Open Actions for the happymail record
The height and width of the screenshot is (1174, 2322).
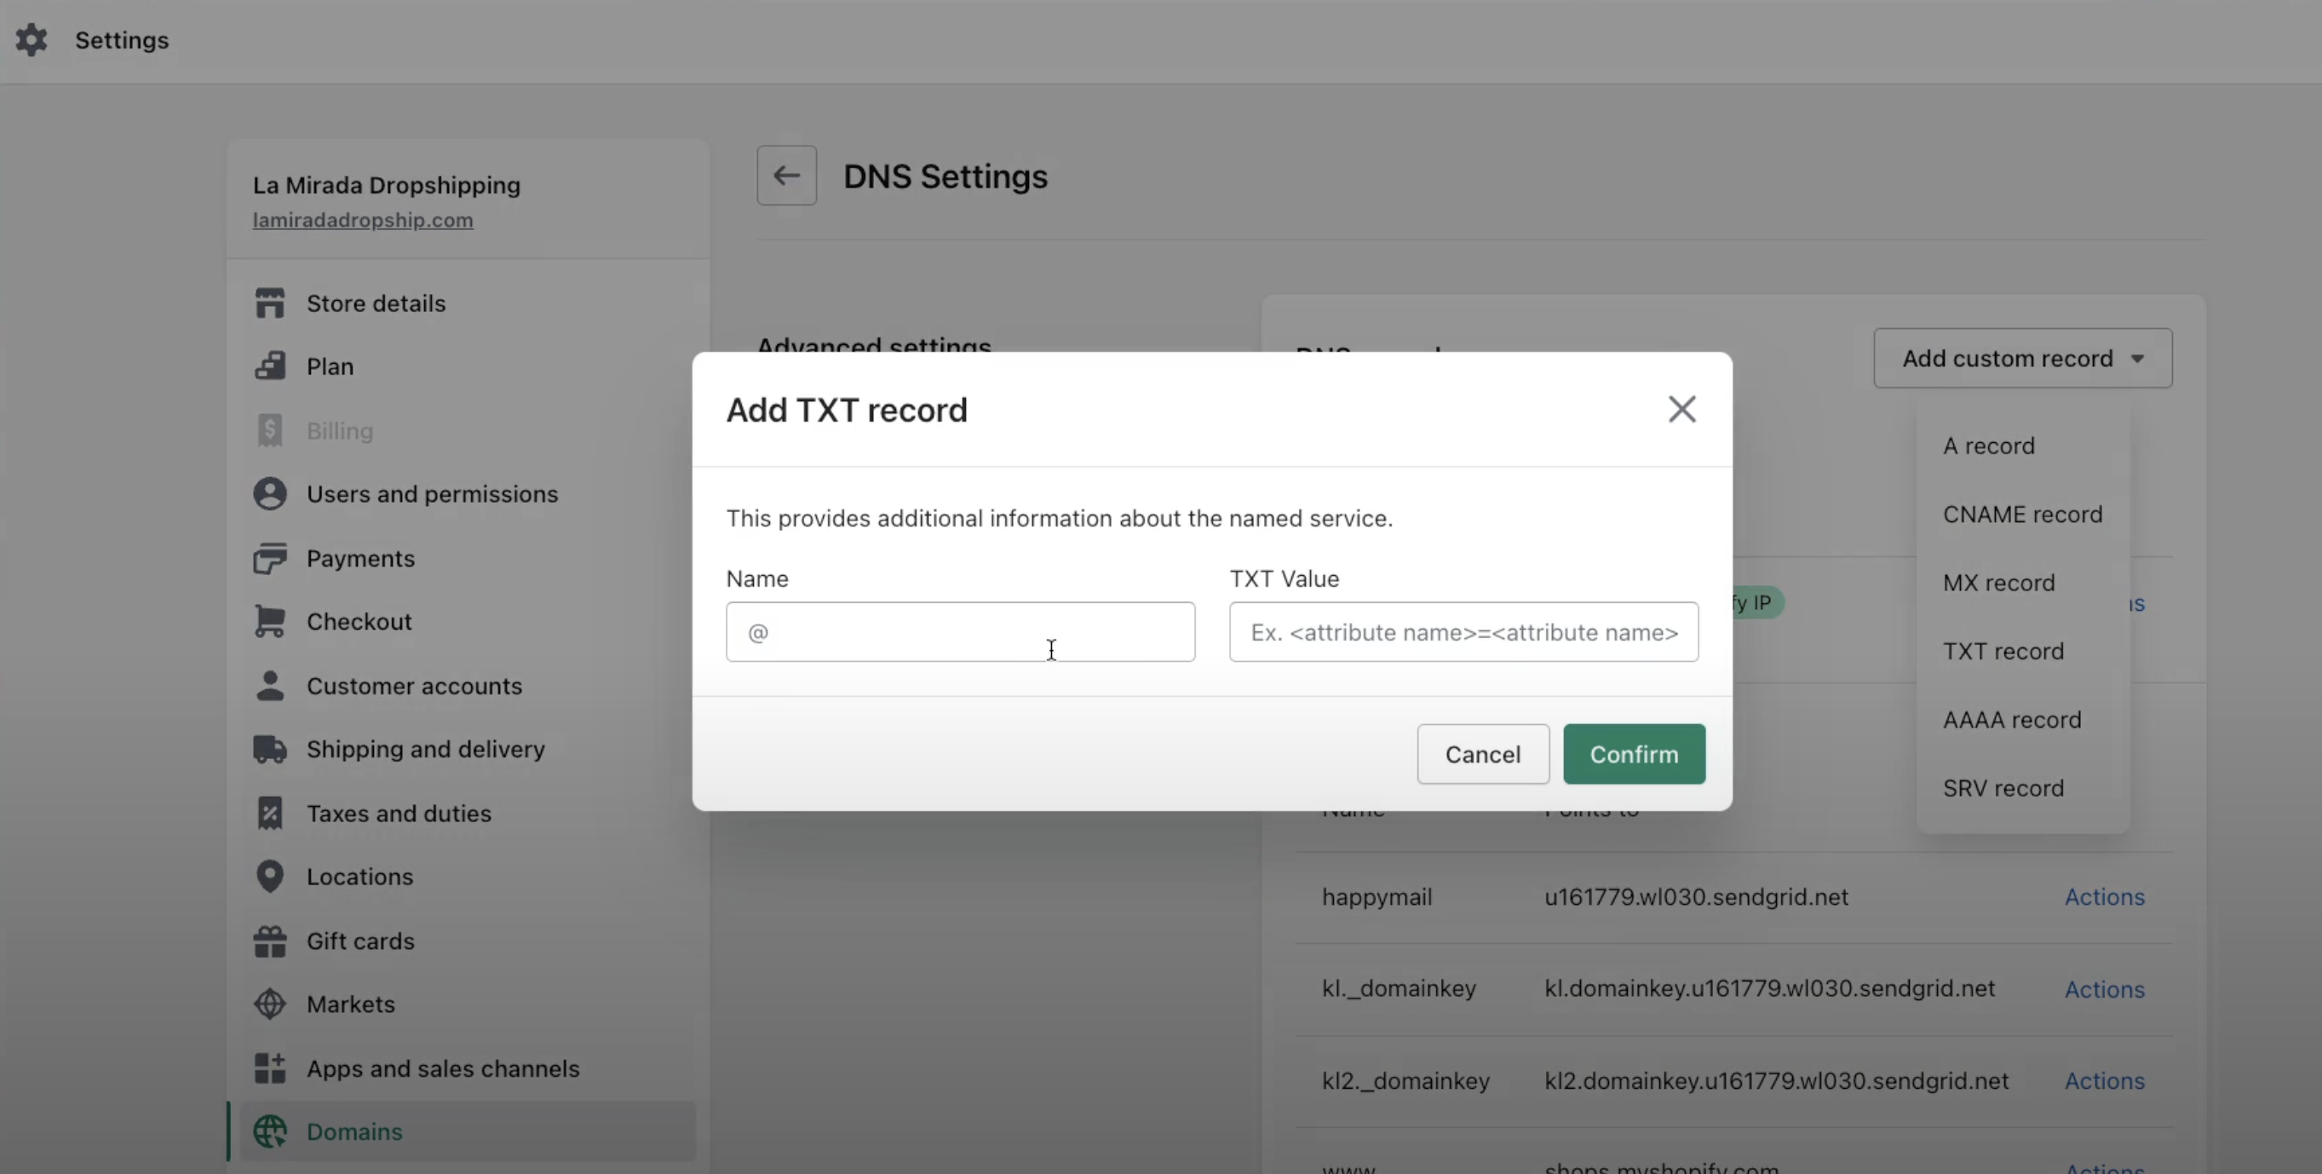tap(2104, 897)
